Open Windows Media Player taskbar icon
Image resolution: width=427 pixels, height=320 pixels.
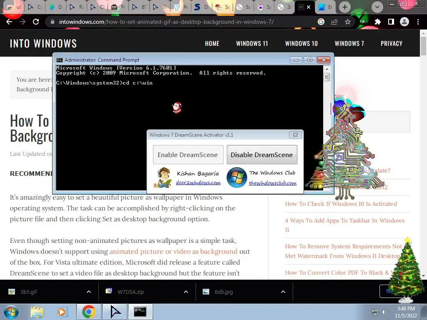(x=62, y=312)
